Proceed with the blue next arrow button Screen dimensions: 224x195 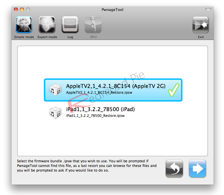pos(197,169)
